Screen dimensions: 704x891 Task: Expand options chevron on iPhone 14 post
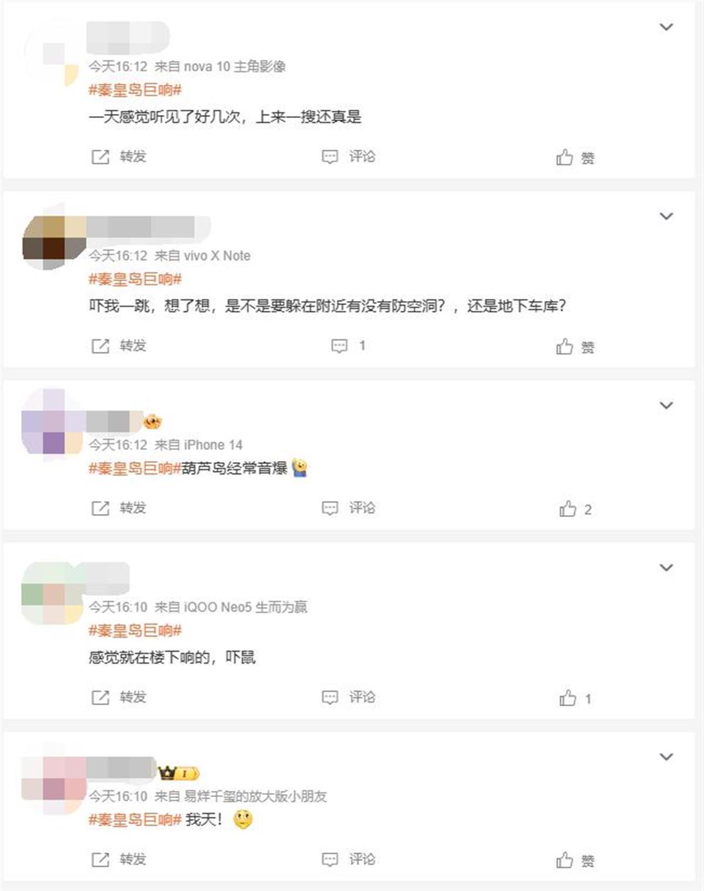click(666, 405)
